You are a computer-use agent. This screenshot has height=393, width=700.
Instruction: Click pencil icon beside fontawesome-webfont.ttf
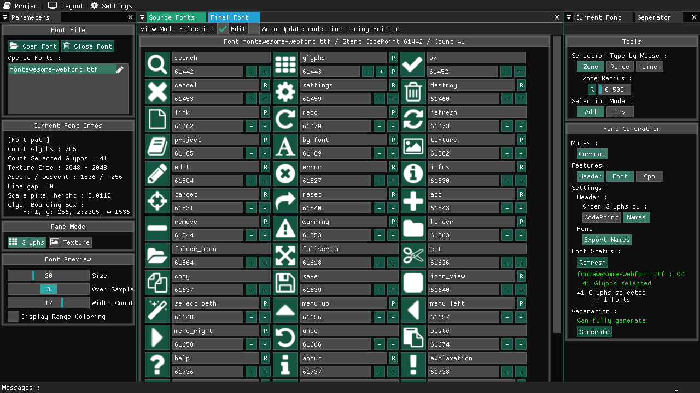[120, 70]
